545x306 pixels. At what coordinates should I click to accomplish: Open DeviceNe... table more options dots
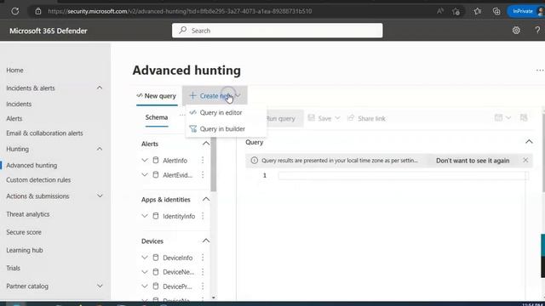click(203, 272)
